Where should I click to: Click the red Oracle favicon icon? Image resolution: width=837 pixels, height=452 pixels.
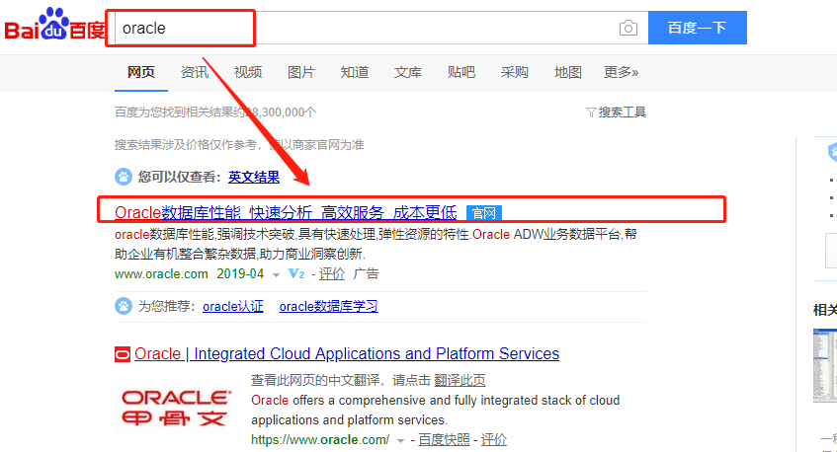click(123, 354)
